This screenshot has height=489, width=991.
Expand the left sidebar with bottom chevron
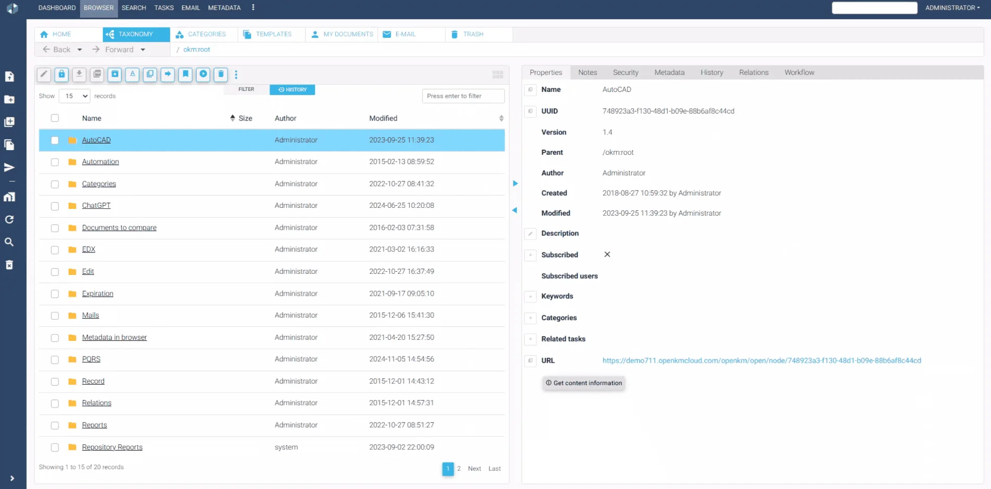12,478
